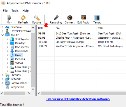Select the Music folder icon
Viewport: 126px width, 107px height.
pos(12,55)
